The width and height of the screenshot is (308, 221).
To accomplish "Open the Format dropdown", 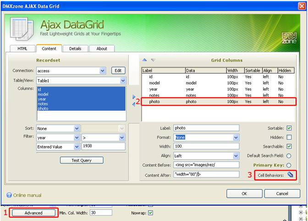I will click(x=236, y=137).
